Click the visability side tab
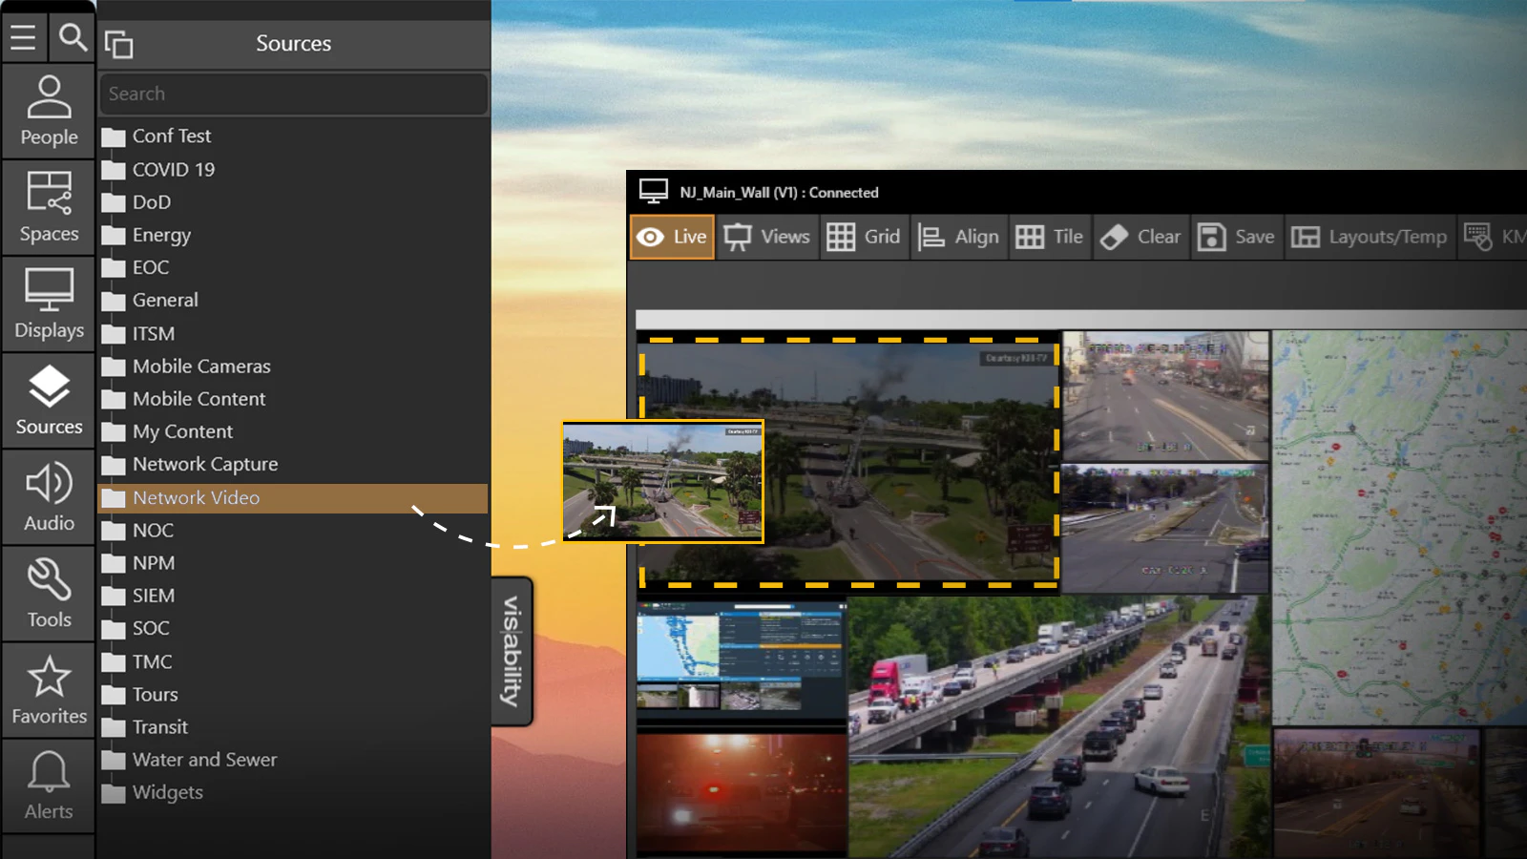This screenshot has width=1527, height=859. (512, 649)
